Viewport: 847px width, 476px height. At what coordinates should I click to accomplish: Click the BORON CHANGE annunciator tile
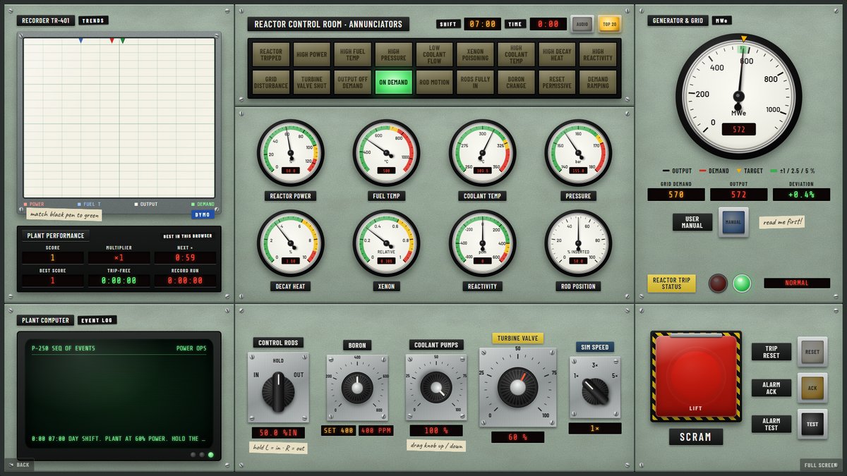(x=516, y=82)
